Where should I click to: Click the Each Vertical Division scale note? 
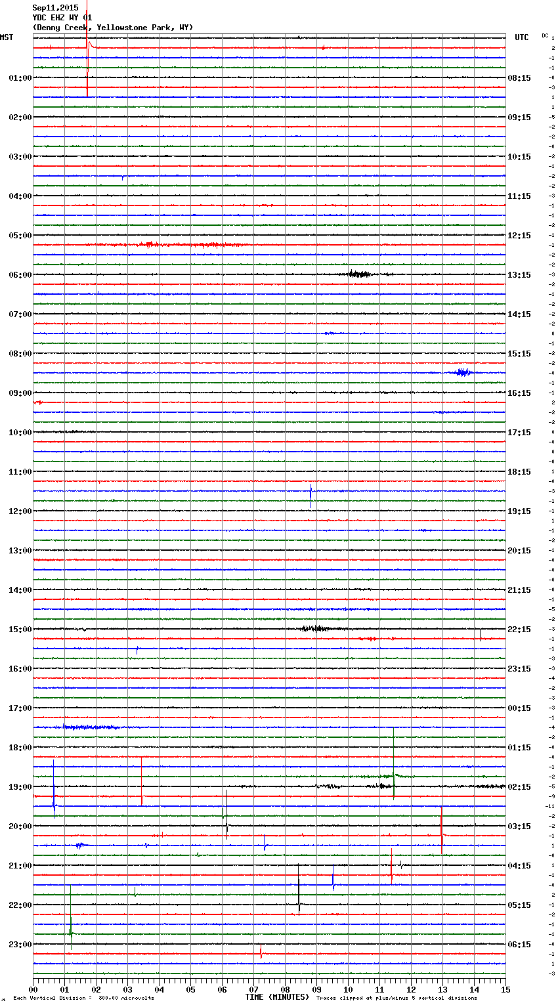pos(83,998)
